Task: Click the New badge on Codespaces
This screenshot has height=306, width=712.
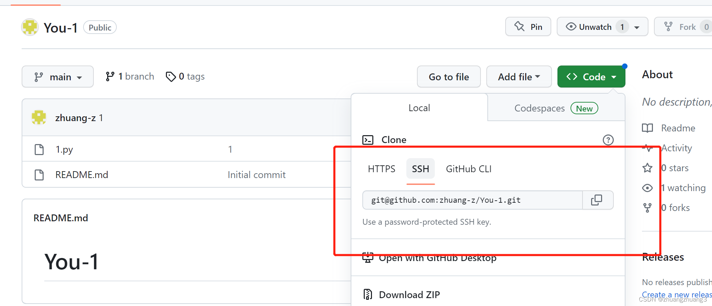Action: [584, 108]
